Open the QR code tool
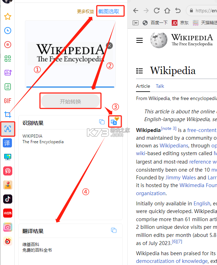217x265 pixels. [x=8, y=59]
